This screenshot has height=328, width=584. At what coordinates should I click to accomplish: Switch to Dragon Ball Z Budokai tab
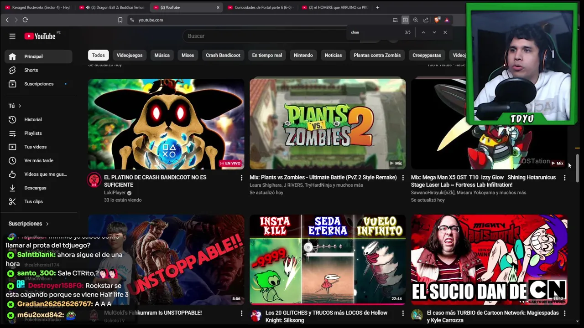tap(111, 7)
